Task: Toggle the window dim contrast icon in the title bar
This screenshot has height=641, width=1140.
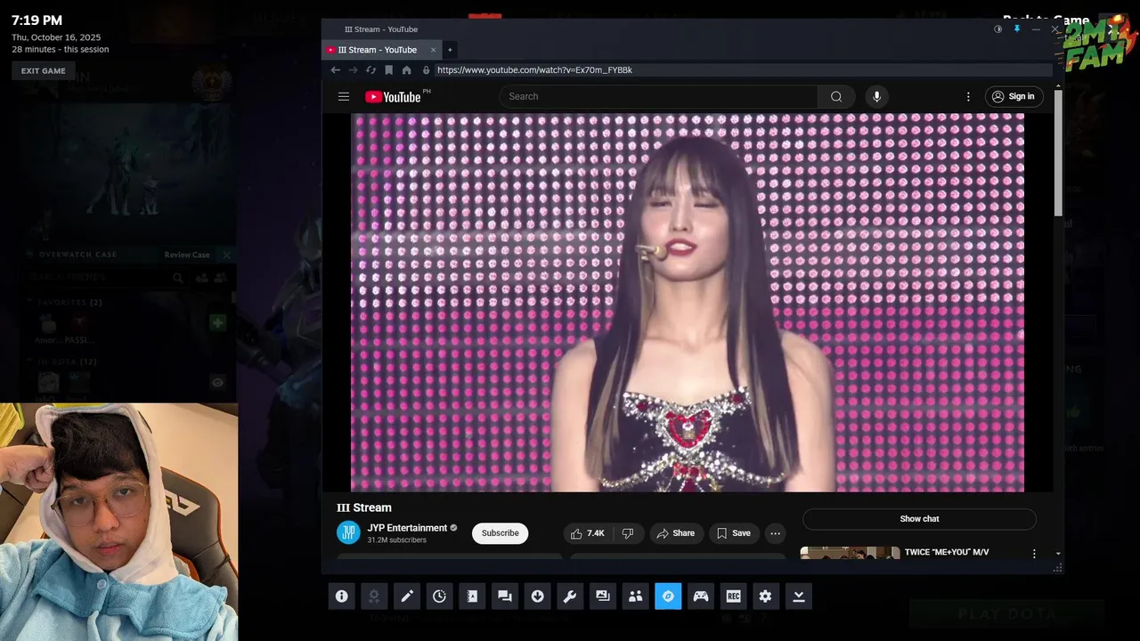Action: click(x=997, y=29)
